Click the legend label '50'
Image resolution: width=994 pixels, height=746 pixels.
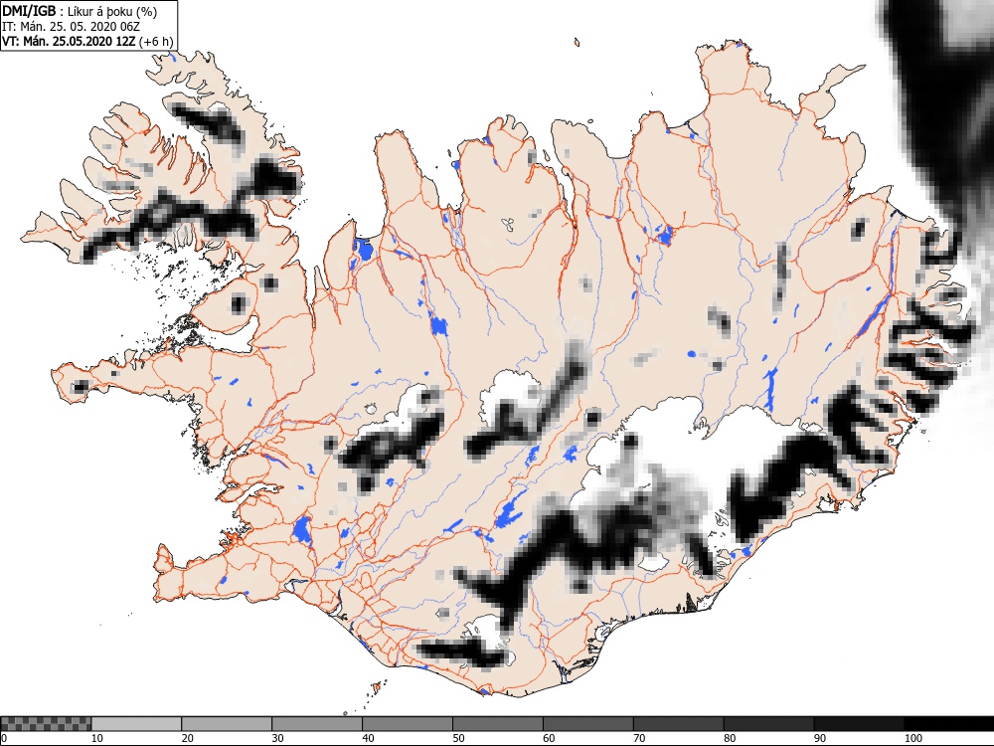click(458, 738)
